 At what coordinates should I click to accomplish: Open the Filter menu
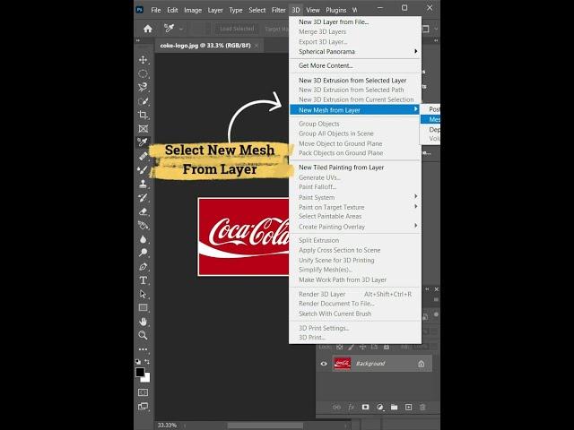(278, 10)
